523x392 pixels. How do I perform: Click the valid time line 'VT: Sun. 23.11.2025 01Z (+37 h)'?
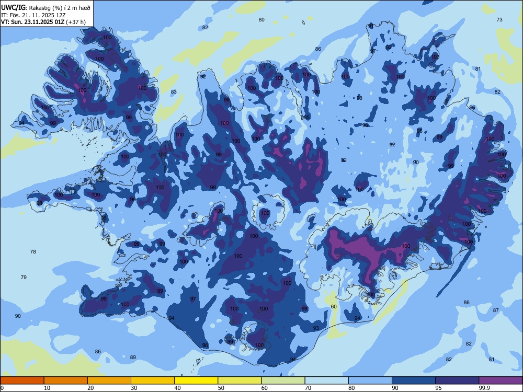click(43, 22)
